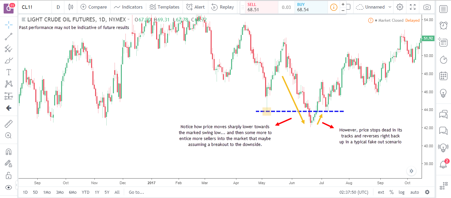This screenshot has width=451, height=198.
Task: Toggle log scale at chart bottom
Action: pyautogui.click(x=401, y=192)
